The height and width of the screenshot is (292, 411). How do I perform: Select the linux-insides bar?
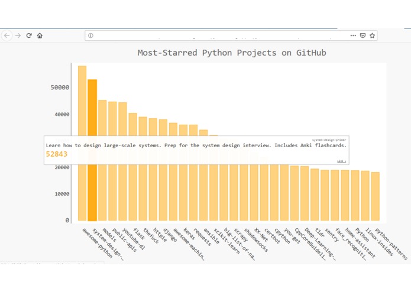pyautogui.click(x=365, y=196)
